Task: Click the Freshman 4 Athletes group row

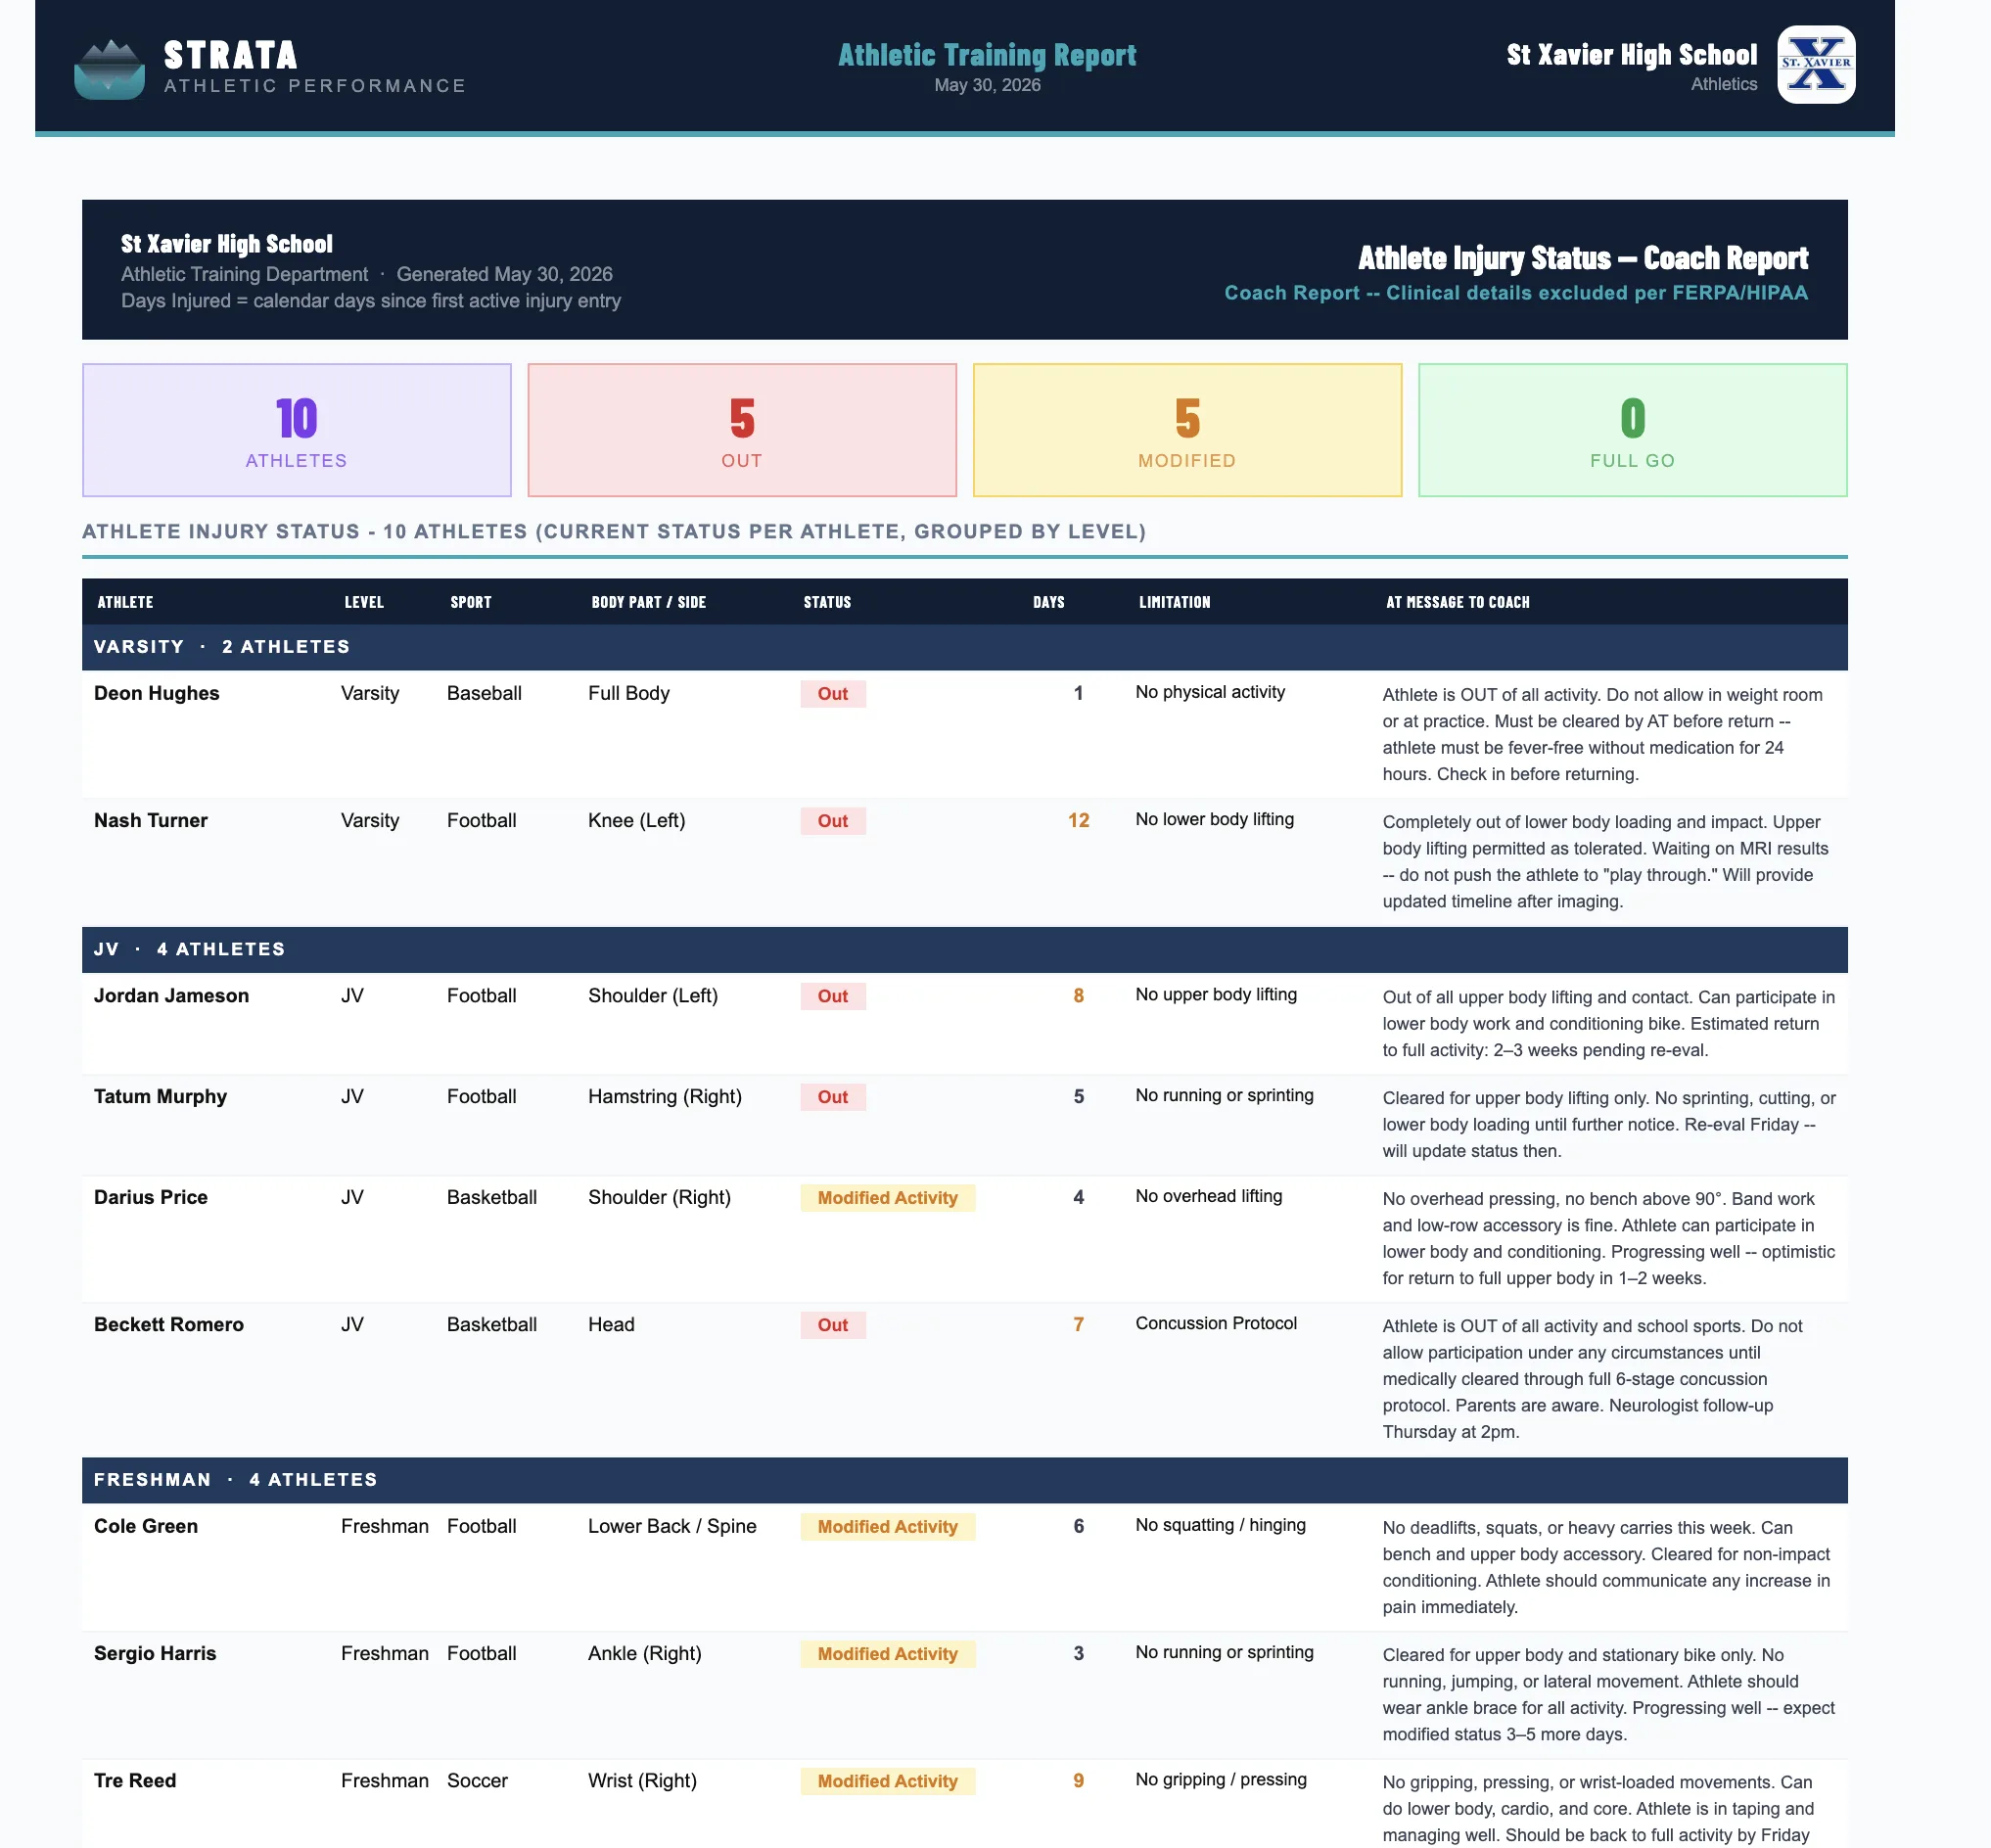Action: point(965,1480)
